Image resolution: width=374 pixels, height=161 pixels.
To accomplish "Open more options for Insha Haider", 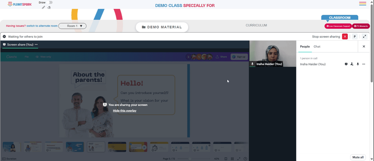I will coord(364,64).
